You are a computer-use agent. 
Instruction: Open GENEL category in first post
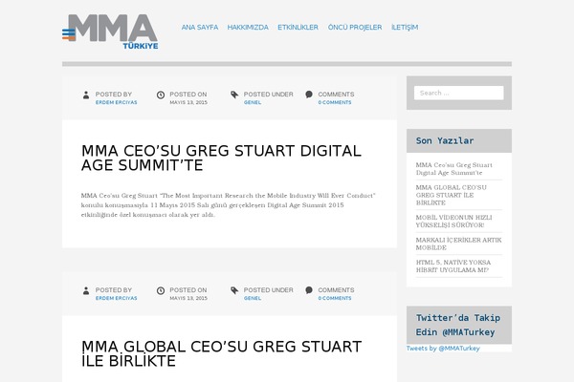[253, 103]
